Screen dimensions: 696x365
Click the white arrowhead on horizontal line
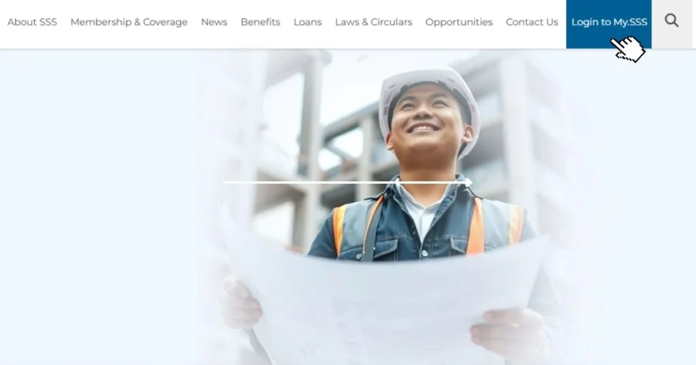[x=469, y=182]
